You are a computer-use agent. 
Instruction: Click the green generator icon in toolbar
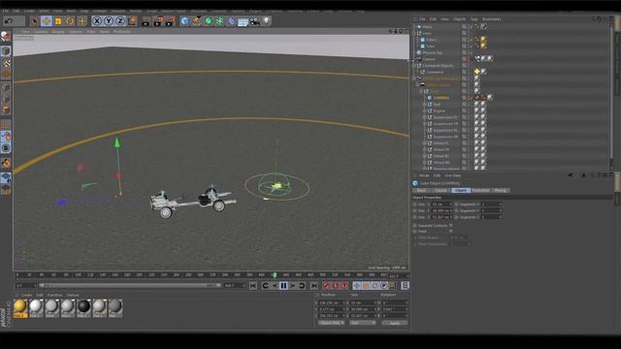tap(209, 21)
